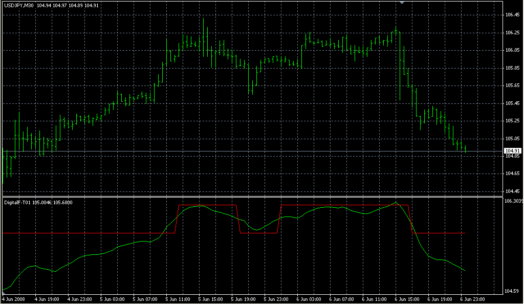The height and width of the screenshot is (304, 524).
Task: Click the 4 Jun 23:00 time label
Action: tap(79, 299)
